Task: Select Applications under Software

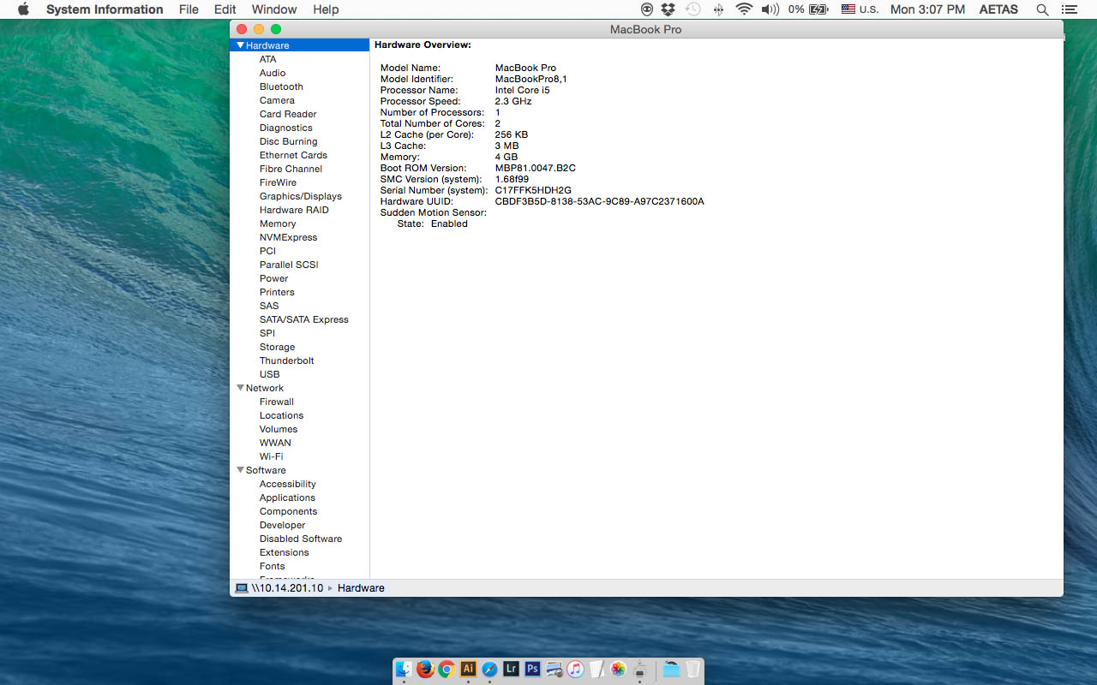Action: pos(287,497)
